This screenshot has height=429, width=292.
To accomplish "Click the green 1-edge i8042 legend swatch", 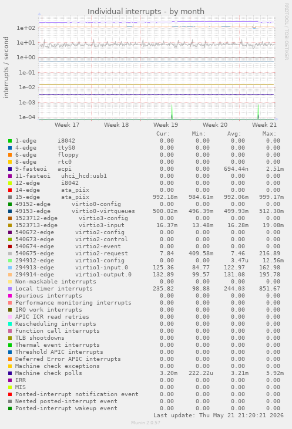I will (x=10, y=141).
